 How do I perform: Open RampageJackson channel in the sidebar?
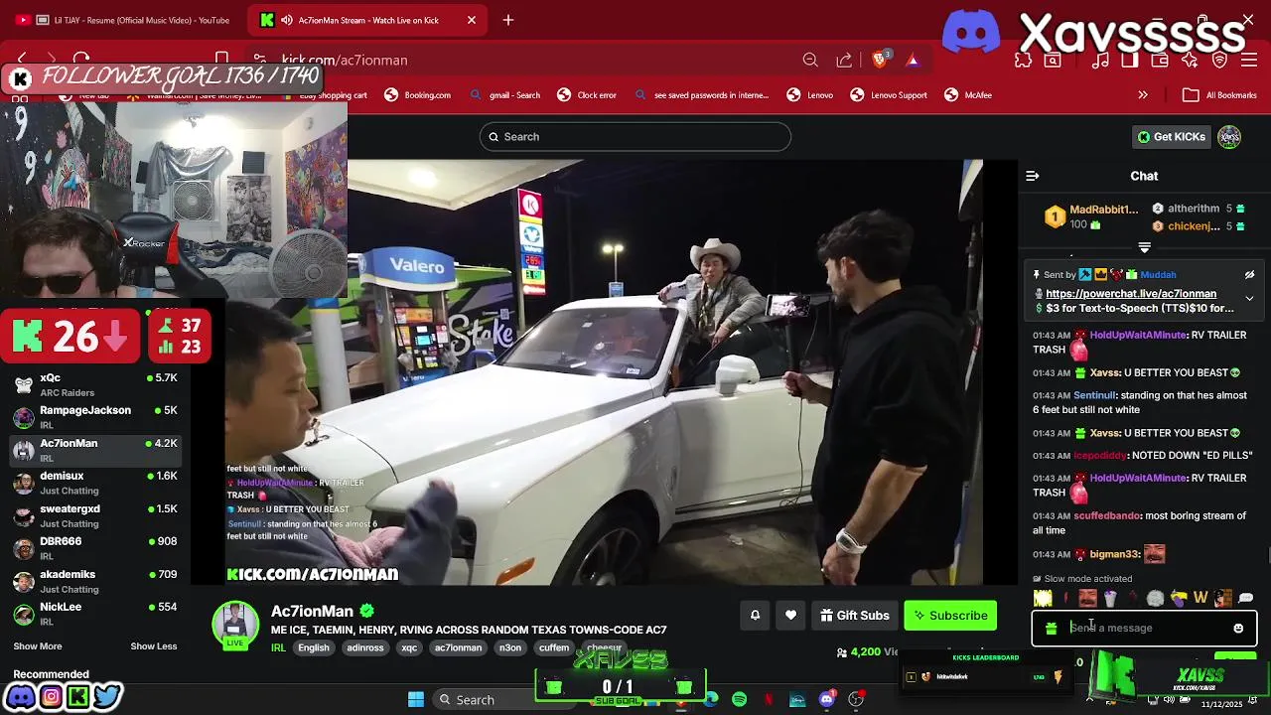95,417
